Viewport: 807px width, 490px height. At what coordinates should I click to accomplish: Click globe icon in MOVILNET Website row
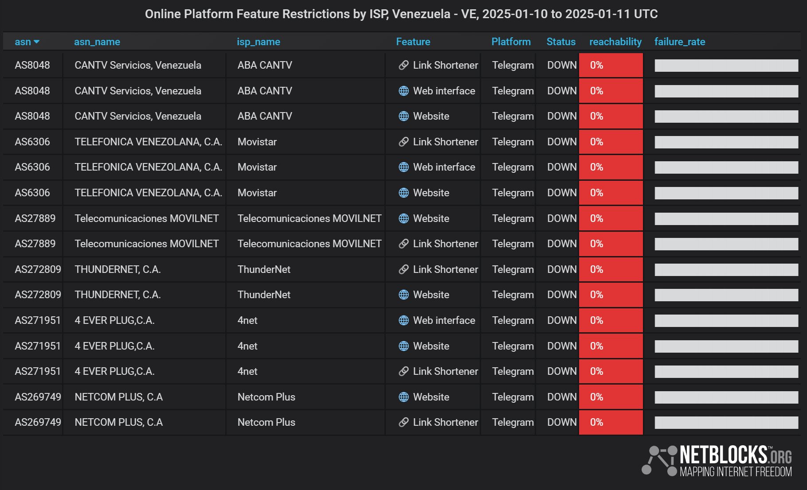pyautogui.click(x=403, y=218)
